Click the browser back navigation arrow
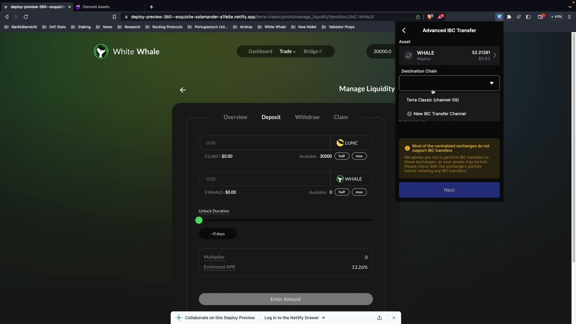This screenshot has width=576, height=324. (7, 17)
